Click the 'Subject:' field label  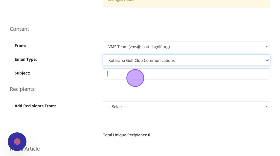(22, 73)
